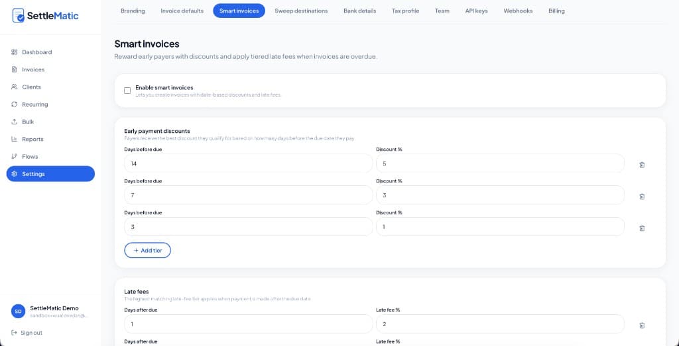This screenshot has width=679, height=346.
Task: Edit Days before due field showing 7
Action: point(248,195)
